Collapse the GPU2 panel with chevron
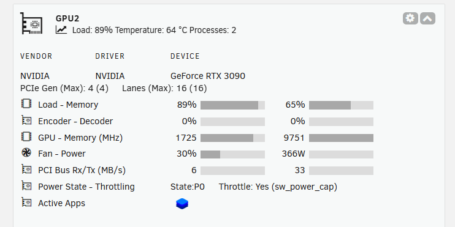Viewport: 455px width, 227px height. pyautogui.click(x=427, y=18)
